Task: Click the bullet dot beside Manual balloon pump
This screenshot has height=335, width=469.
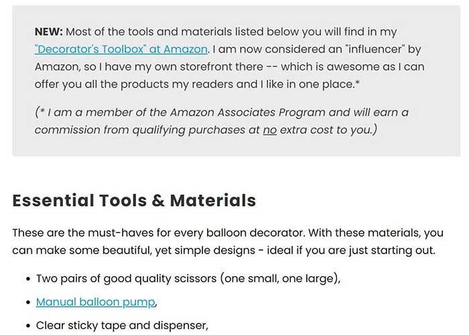Action: point(28,302)
